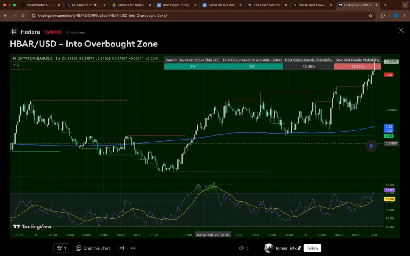Click the 73.61 RSI value label
The image size is (410, 256).
[x=389, y=190]
